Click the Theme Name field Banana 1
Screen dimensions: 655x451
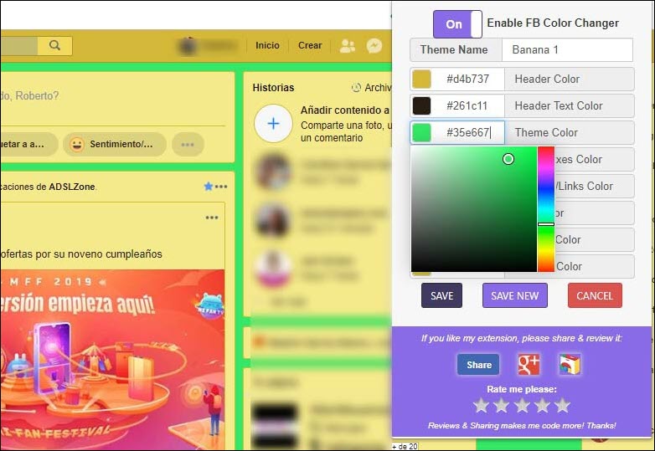pos(567,50)
